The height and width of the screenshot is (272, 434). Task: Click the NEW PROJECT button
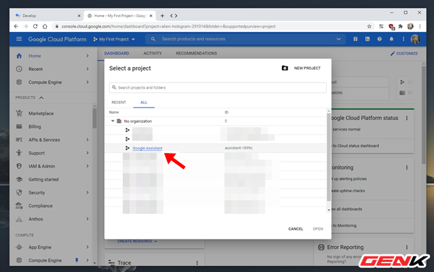307,68
